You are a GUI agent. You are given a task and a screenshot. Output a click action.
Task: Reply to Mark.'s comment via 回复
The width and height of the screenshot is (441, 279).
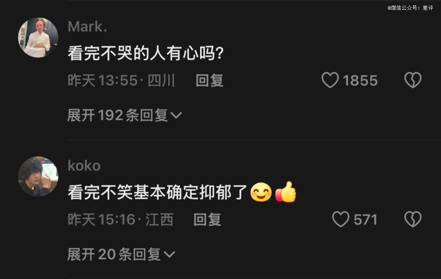[x=209, y=80]
